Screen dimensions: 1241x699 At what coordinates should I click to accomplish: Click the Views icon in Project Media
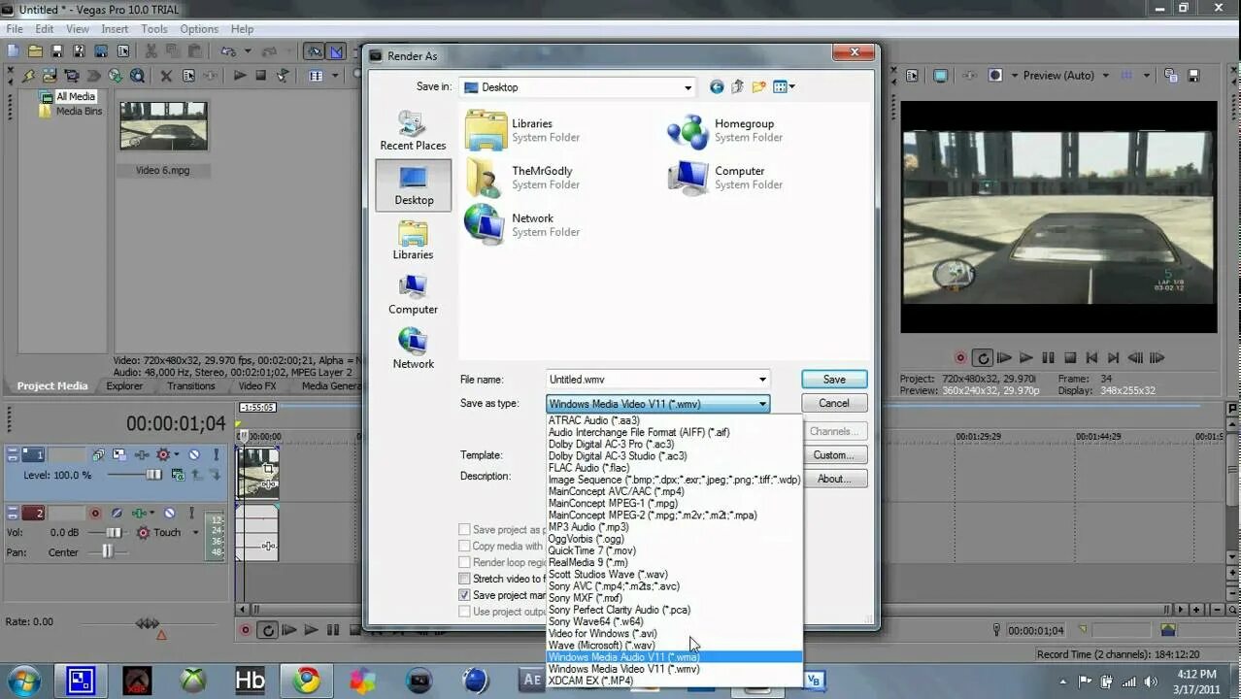pos(316,76)
